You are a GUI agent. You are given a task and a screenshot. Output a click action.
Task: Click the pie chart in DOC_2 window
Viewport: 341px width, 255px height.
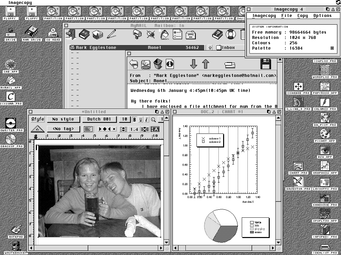point(221,226)
